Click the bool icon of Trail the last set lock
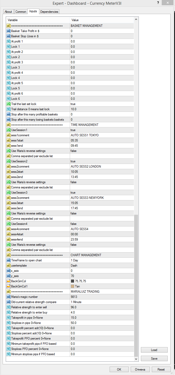175x375 pixels. (8, 104)
